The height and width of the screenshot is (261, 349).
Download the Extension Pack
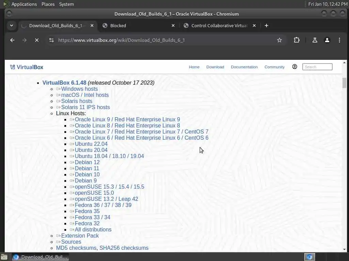tap(80, 236)
